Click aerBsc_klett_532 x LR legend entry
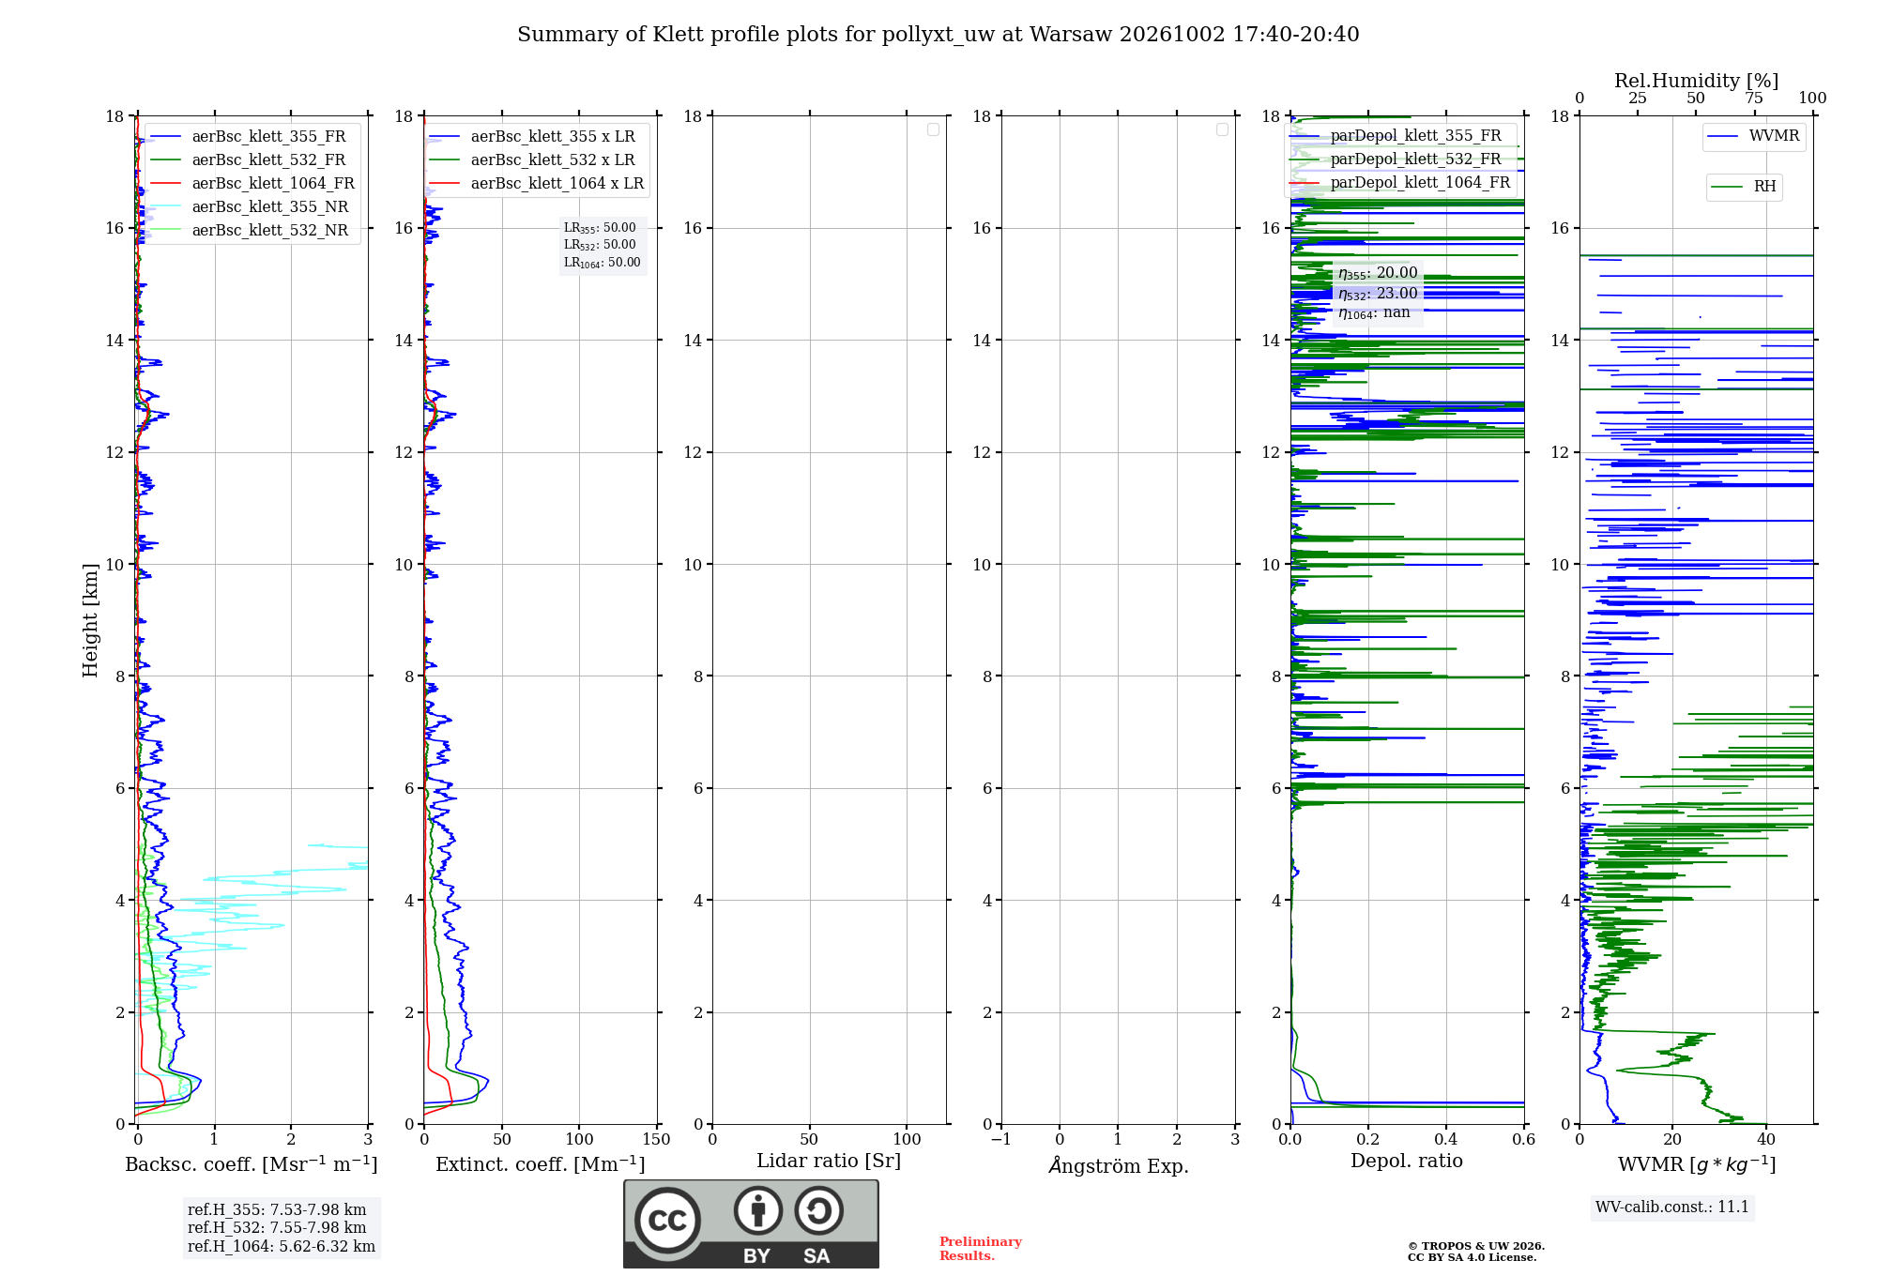 [x=535, y=160]
